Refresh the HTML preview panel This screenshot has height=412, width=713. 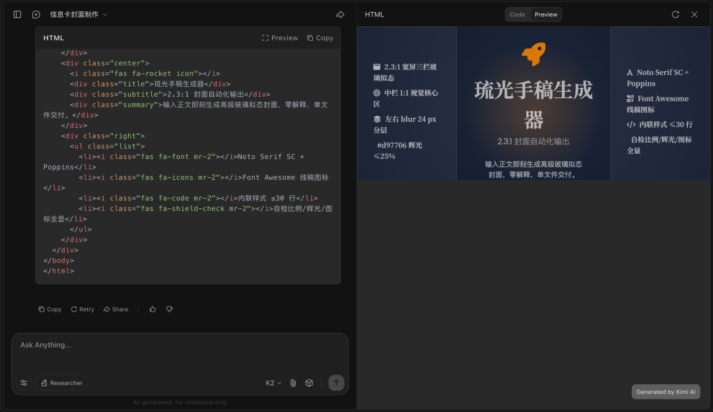(675, 14)
